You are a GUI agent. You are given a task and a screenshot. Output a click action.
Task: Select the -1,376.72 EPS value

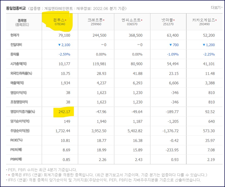pos(171,131)
